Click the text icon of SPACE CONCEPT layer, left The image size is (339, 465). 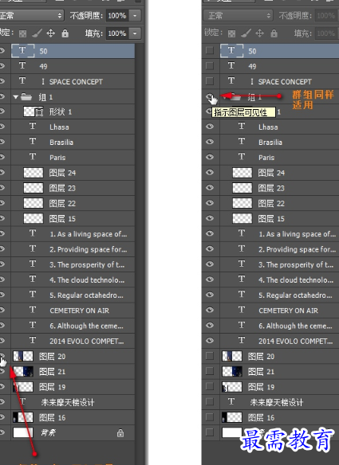coord(22,81)
